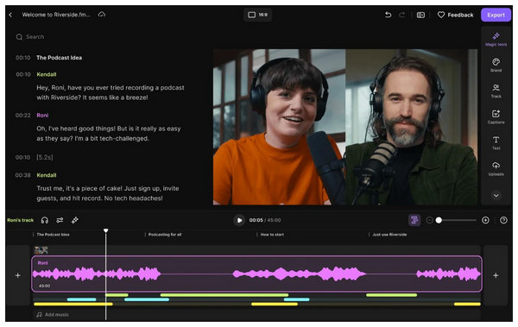Toggle the purple timeline view button
This screenshot has height=327, width=518.
414,220
